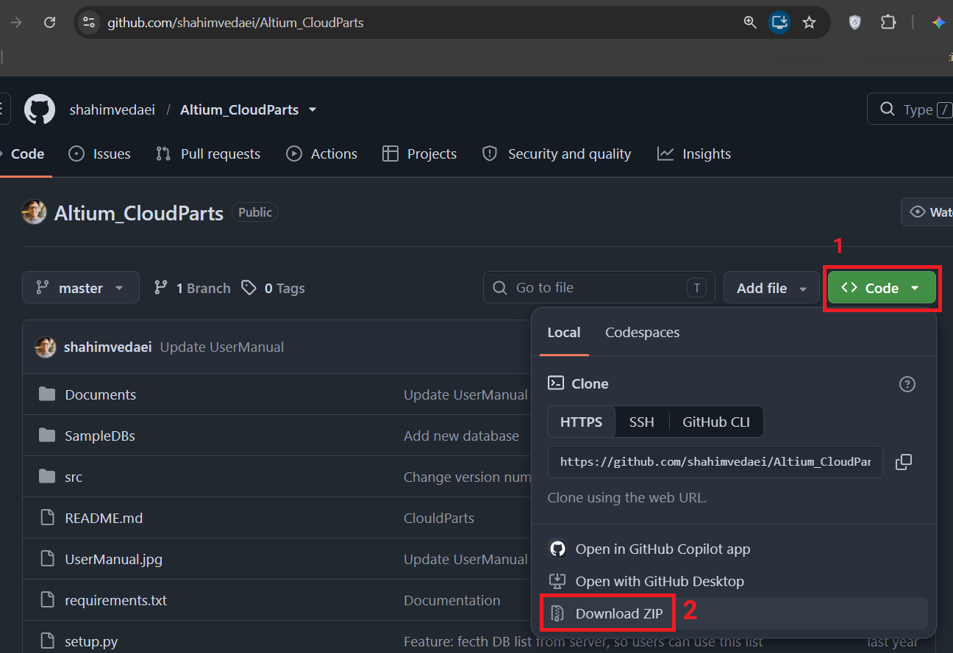The width and height of the screenshot is (953, 653).
Task: Open the shahimvedaei owner link in the breadcrumb
Action: click(113, 109)
